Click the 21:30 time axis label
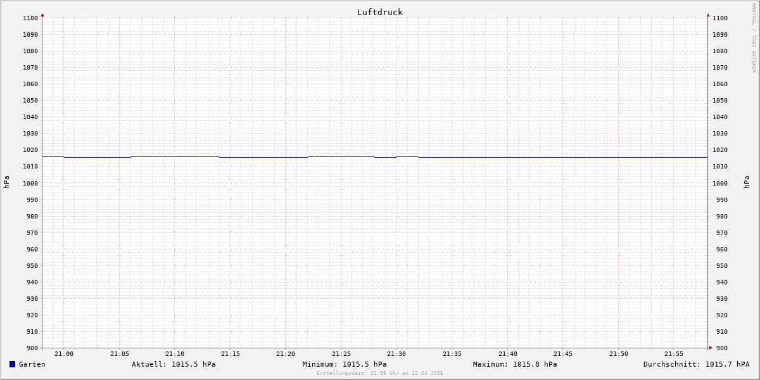Image resolution: width=760 pixels, height=380 pixels. coord(396,354)
